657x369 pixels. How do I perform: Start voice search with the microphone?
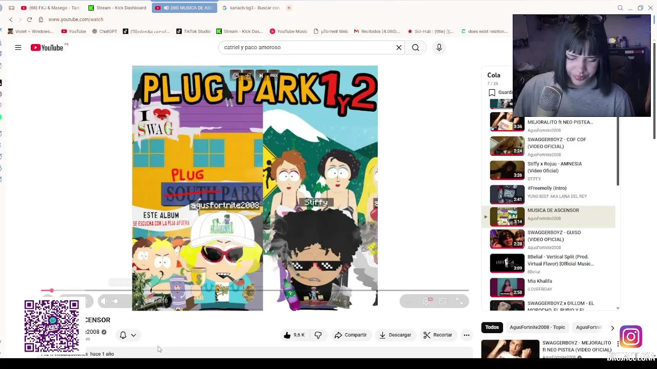tap(439, 48)
